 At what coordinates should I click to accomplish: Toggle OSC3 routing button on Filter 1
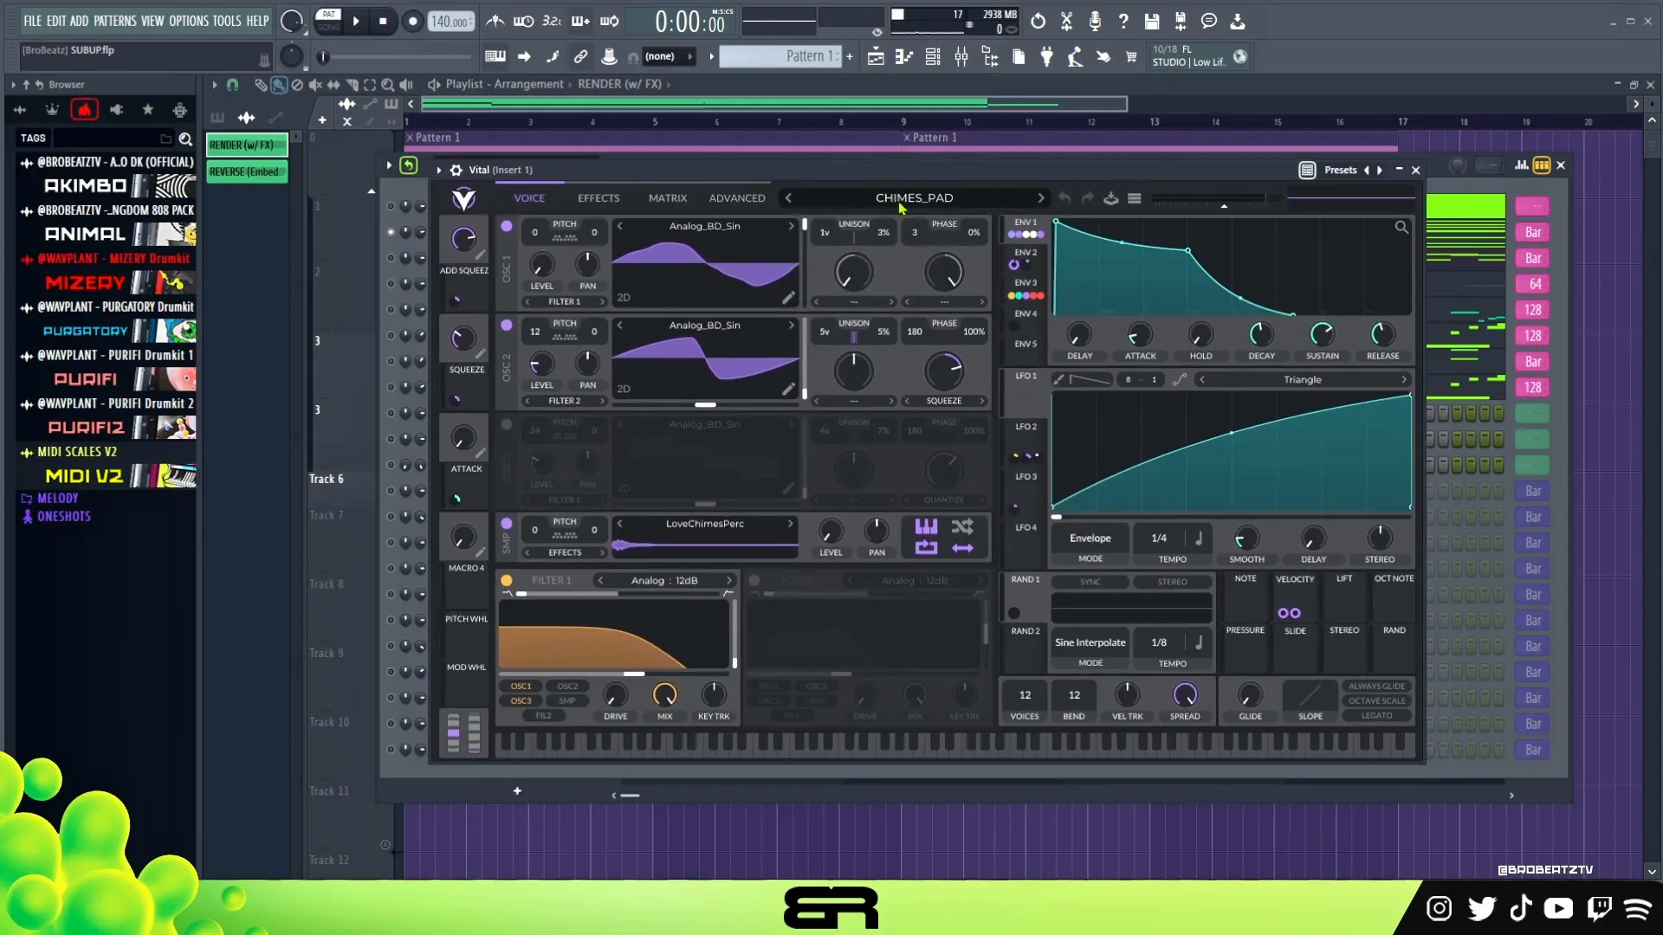pos(521,701)
